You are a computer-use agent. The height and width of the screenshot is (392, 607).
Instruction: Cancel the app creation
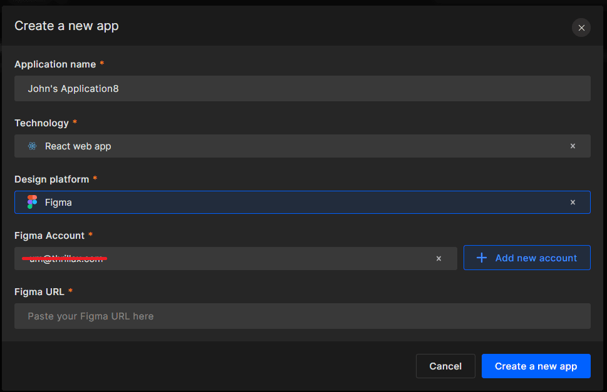445,366
